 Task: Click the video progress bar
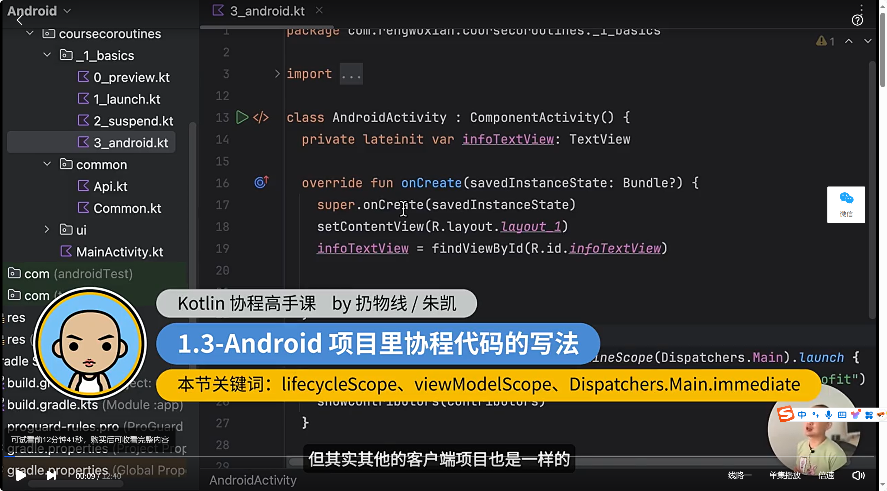pyautogui.click(x=439, y=456)
